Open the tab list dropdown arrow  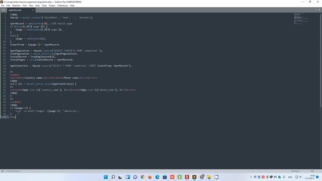click(x=319, y=10)
